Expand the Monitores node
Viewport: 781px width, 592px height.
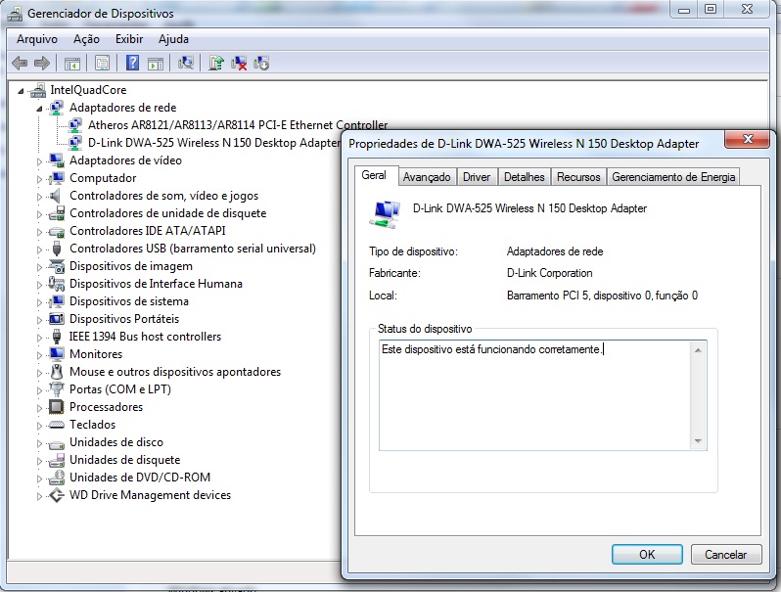(39, 355)
